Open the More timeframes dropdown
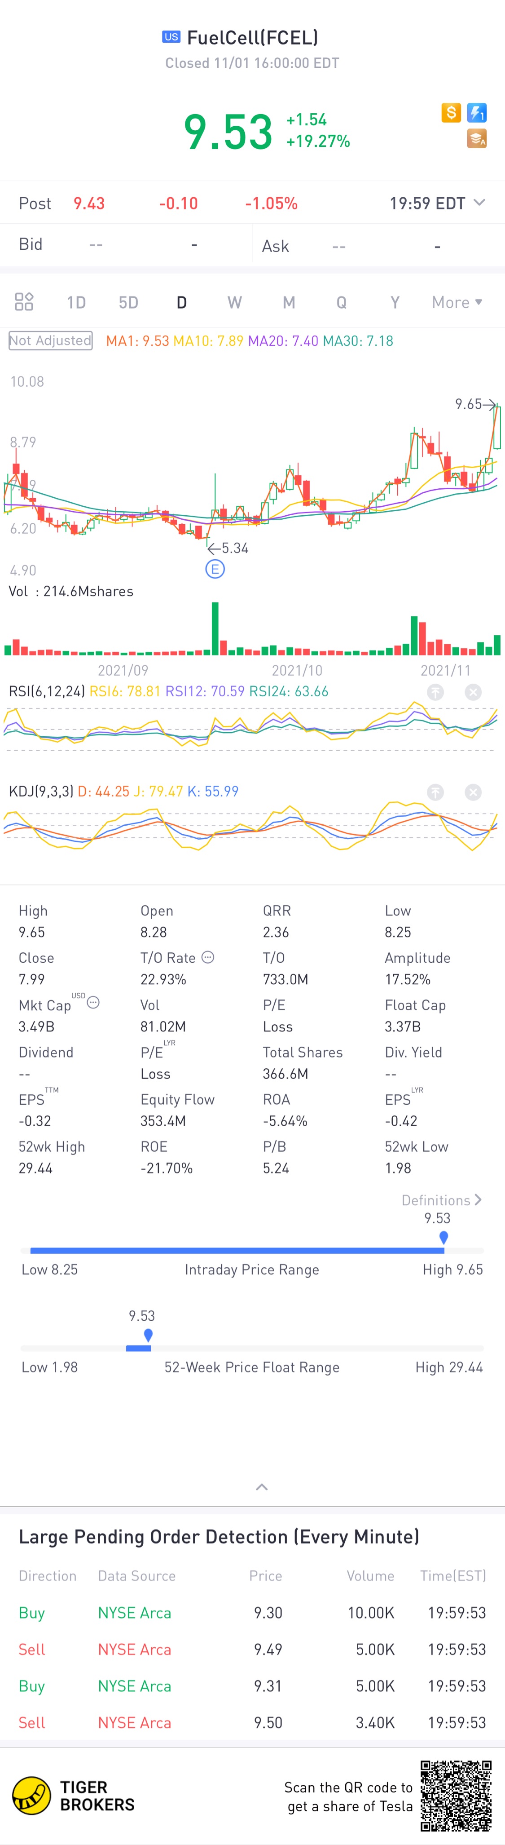Viewport: 505px width, 1845px height. 457,302
